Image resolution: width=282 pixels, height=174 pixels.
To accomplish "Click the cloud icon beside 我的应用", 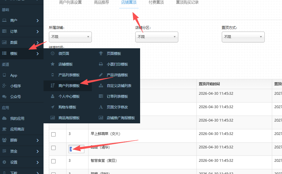I will (4, 118).
